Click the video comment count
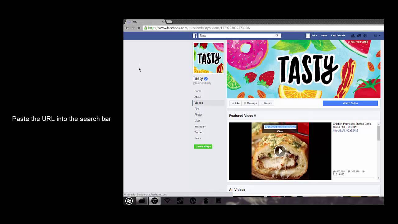The image size is (398, 224). pyautogui.click(x=354, y=171)
